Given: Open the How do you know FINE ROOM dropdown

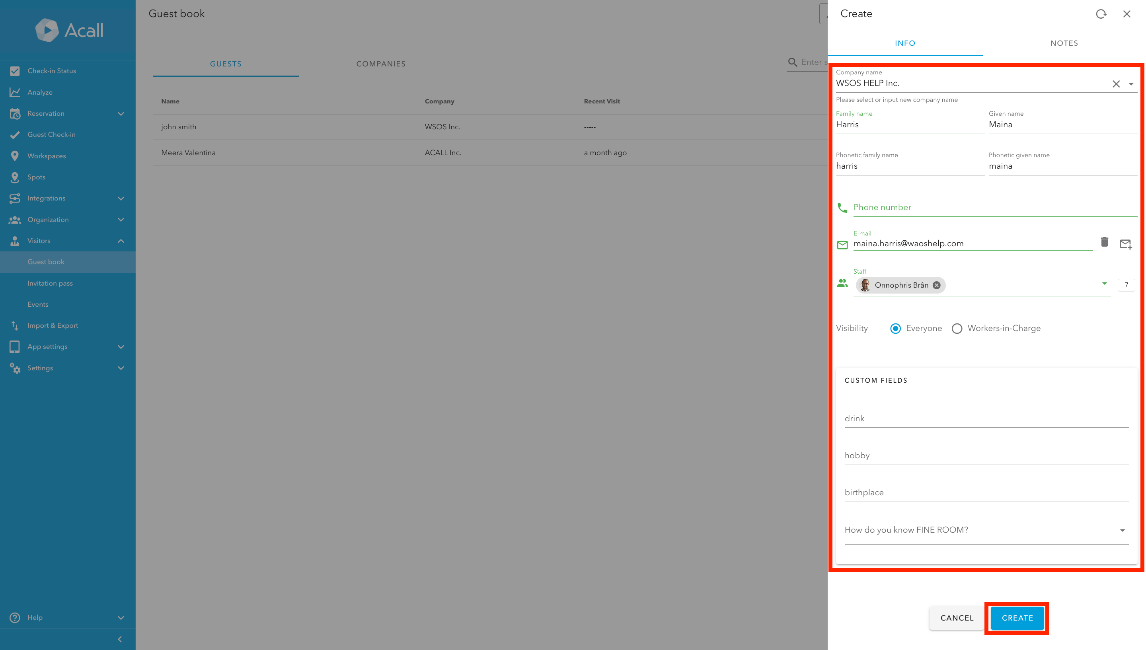Looking at the screenshot, I should 986,530.
